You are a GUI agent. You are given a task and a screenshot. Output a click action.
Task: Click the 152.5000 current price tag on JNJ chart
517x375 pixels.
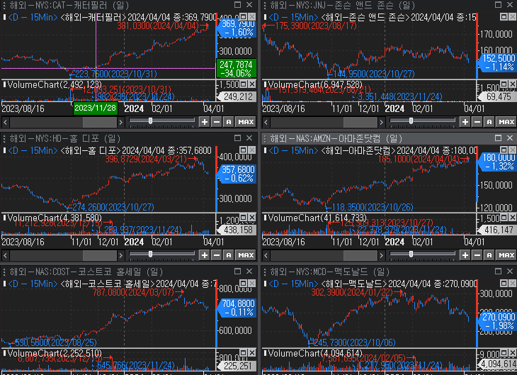point(498,62)
